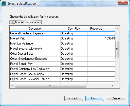The width and height of the screenshot is (130, 106).
Task: Sort by the Description column header
Action: [x=35, y=29]
